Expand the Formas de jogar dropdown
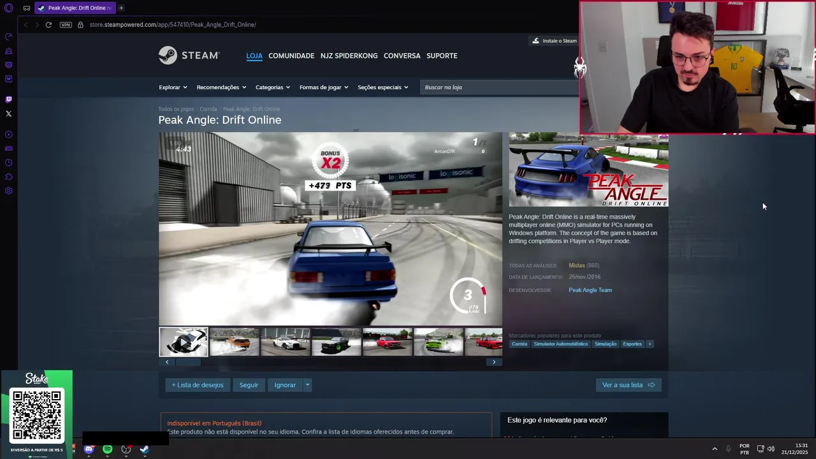The image size is (816, 459). (324, 87)
